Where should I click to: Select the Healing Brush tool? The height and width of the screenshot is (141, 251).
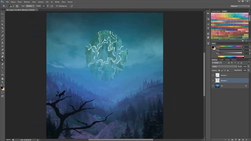[2, 36]
